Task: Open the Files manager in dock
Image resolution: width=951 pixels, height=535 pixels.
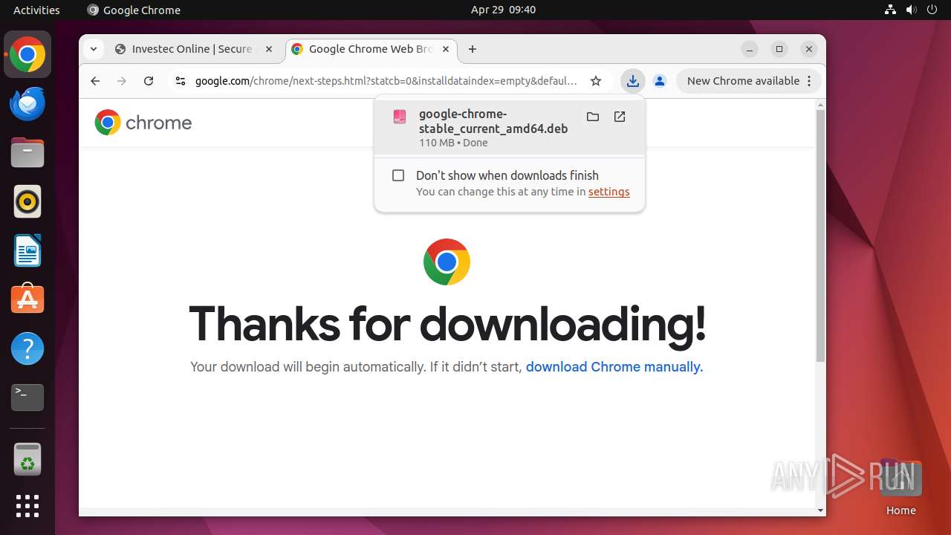Action: coord(27,152)
